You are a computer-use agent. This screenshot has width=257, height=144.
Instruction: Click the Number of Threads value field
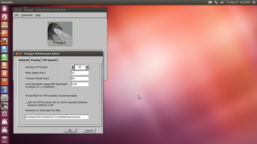tap(80, 67)
